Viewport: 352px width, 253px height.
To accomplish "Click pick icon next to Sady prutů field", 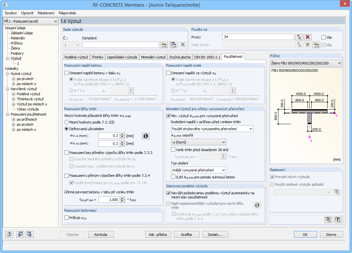I will 299,45.
